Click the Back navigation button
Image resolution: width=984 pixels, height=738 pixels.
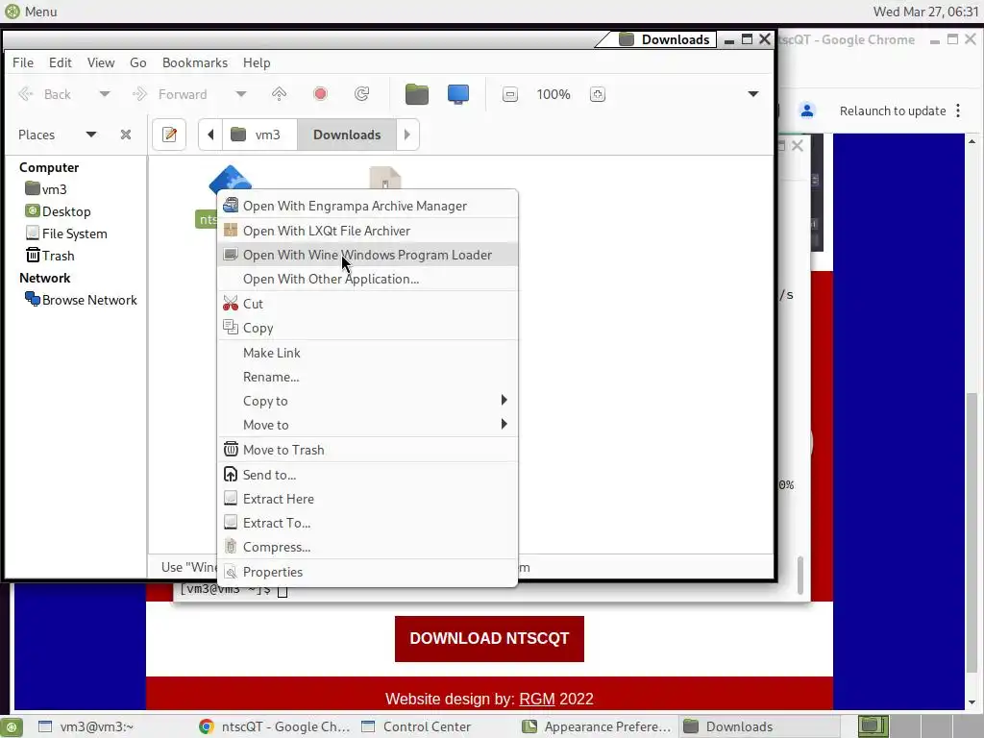[x=45, y=94]
